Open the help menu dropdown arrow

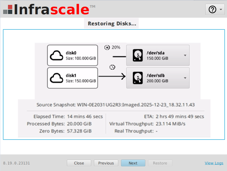coord(221,10)
